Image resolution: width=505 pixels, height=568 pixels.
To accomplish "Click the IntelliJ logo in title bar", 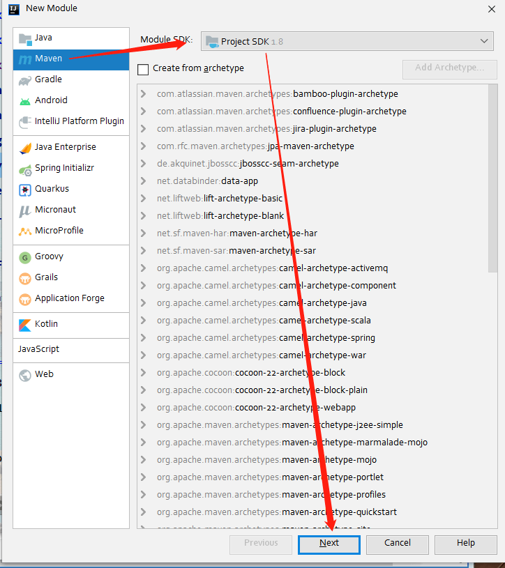I will tap(14, 9).
